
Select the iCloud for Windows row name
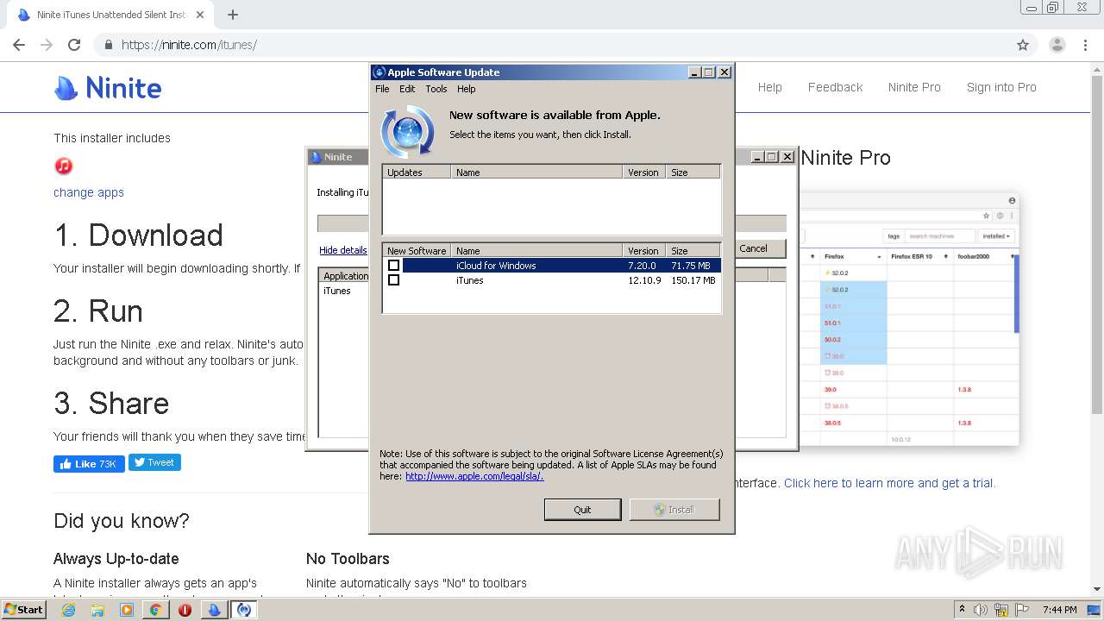496,266
